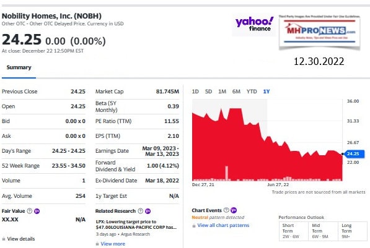Click the 12.30.2022 date text
Viewport: 370px width, 248px height.
coord(319,61)
